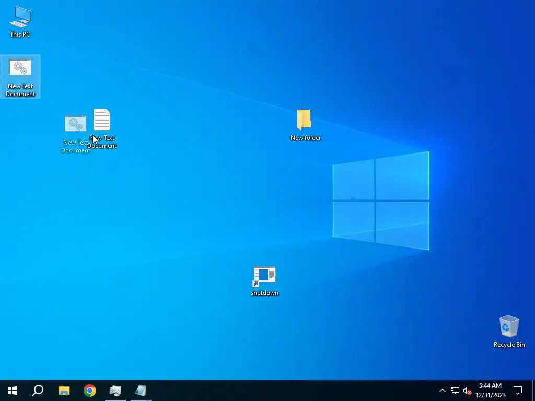The width and height of the screenshot is (535, 401).
Task: Switch to the notepad app on taskbar
Action: coord(141,391)
